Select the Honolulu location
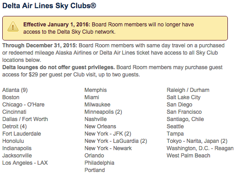Image resolution: width=237 pixels, height=177 pixels. 13,141
